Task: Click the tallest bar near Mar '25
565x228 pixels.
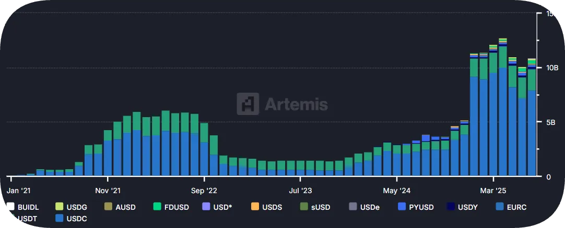Action: [503, 104]
